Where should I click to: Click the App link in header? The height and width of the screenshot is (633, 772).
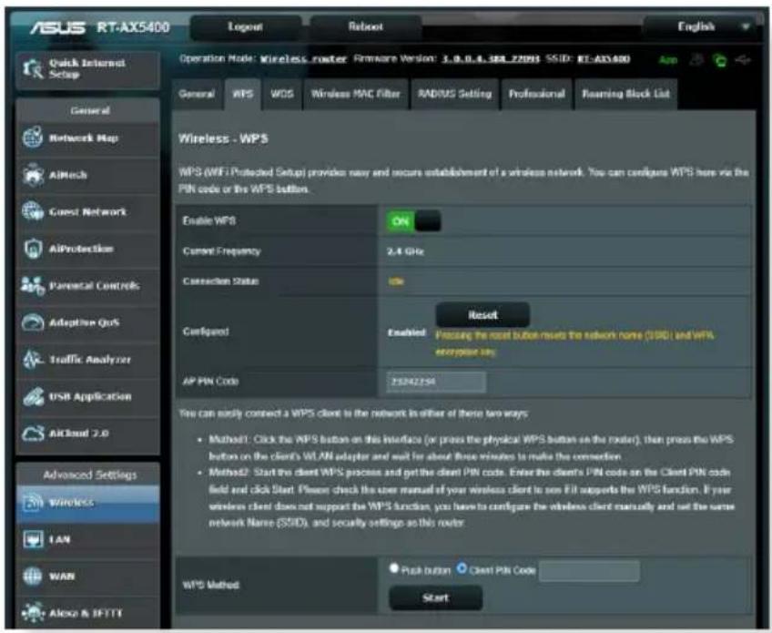[x=668, y=60]
